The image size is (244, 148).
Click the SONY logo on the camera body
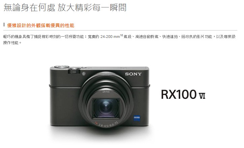133,74
